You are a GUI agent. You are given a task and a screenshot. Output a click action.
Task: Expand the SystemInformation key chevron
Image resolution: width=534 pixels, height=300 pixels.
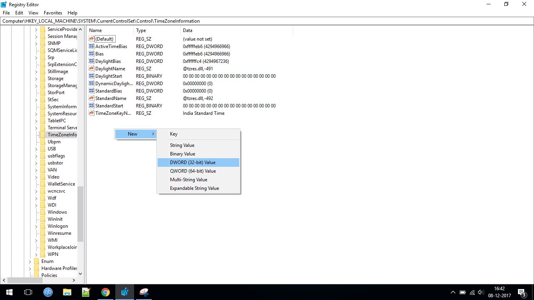pyautogui.click(x=36, y=106)
